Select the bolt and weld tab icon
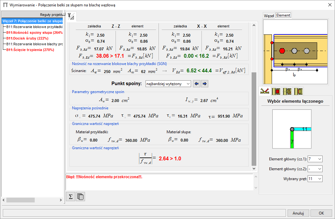 tap(71, 16)
